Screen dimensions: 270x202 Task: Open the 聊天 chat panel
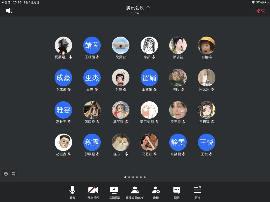click(177, 192)
